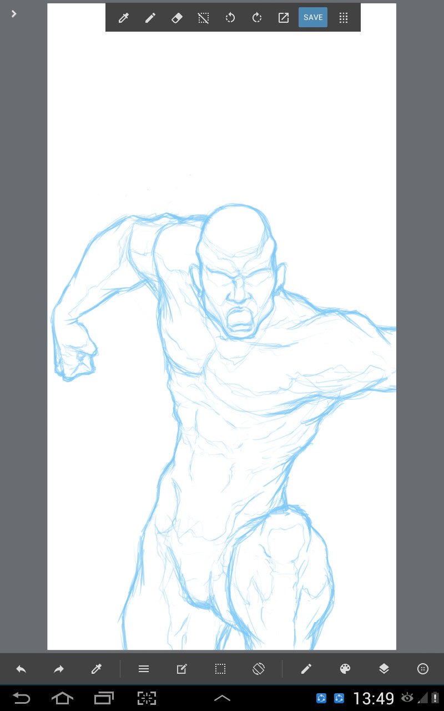Screen dimensions: 444x711
Task: Tap the Android home button
Action: 62,698
